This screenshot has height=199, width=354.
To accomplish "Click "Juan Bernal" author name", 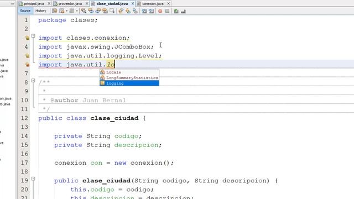I will pos(104,100).
